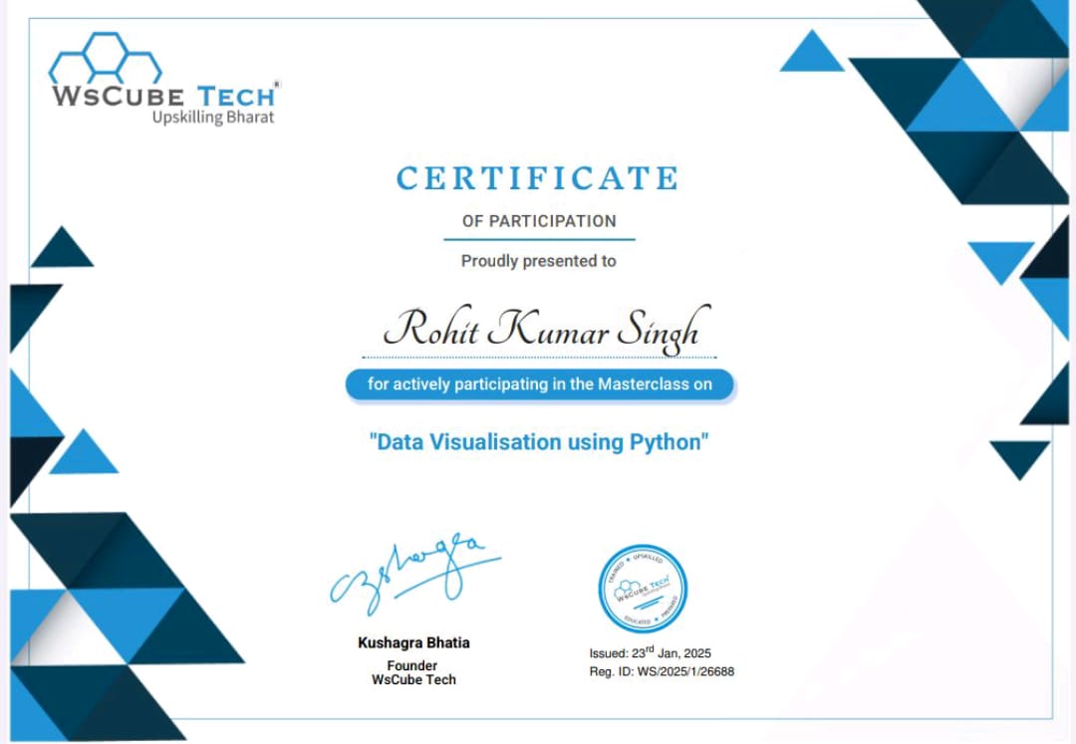Click the Reg. ID WS/2025/1/26688 text
Image resolution: width=1076 pixels, height=744 pixels.
click(662, 672)
